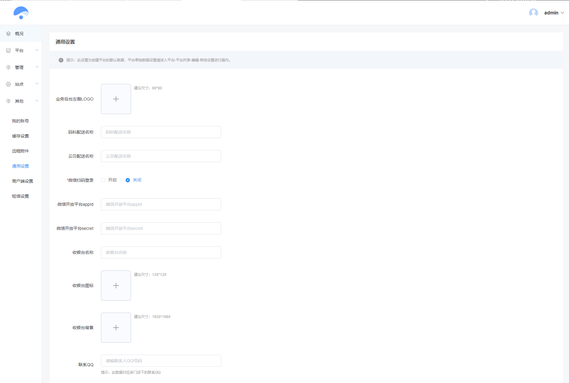Open 短信设置 in the sidebar
Viewport: 569px width, 383px height.
pyautogui.click(x=20, y=196)
